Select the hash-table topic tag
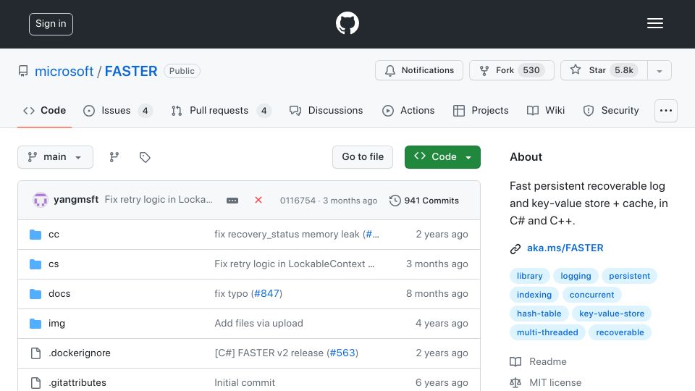The height and width of the screenshot is (391, 695). [x=539, y=314]
